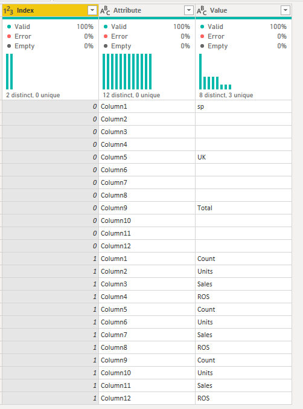This screenshot has height=409, width=303.
Task: Select the cell with value 'UK'
Action: coord(244,157)
